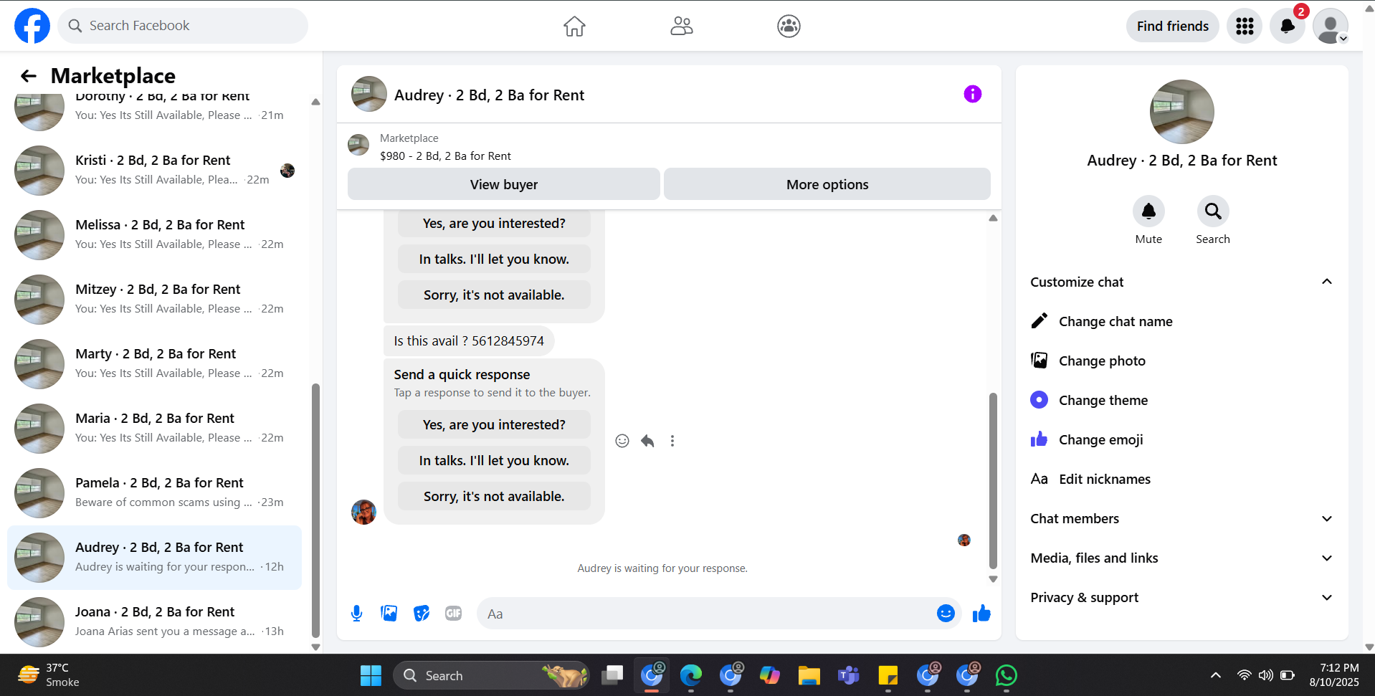Choose a GIF for the chat
The height and width of the screenshot is (696, 1375).
pyautogui.click(x=454, y=614)
